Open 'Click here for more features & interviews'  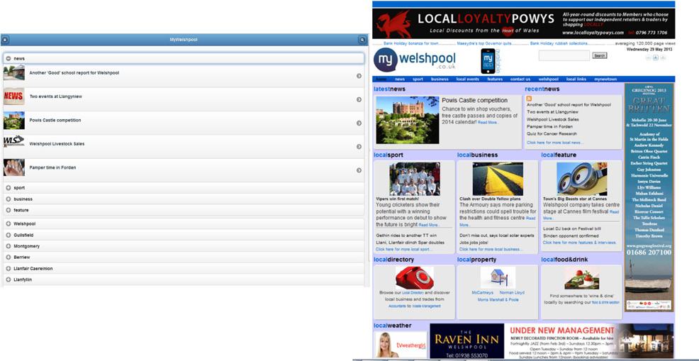tap(579, 243)
